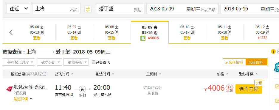Viewport: 279px width, 110px height.
Task: Check the 只看直飞 direct flights checkbox
Action: coord(93,62)
